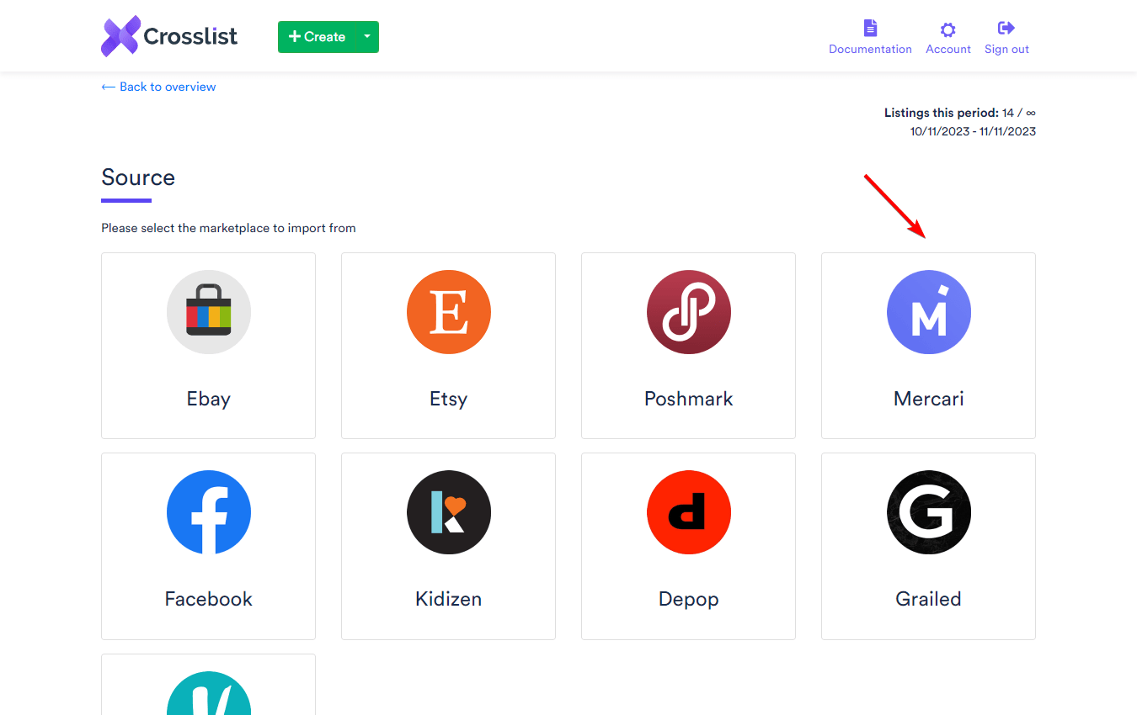Image resolution: width=1137 pixels, height=715 pixels.
Task: Click the Etsy label text
Action: (x=449, y=399)
